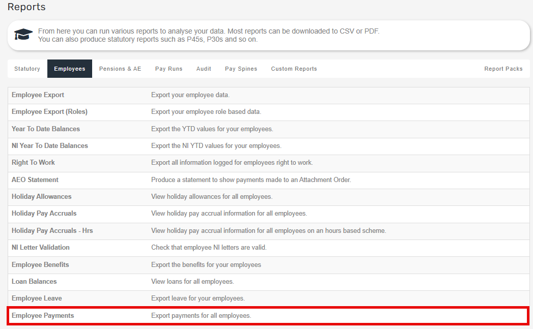533x329 pixels.
Task: Open the highlighted Employee Payments report
Action: click(43, 315)
